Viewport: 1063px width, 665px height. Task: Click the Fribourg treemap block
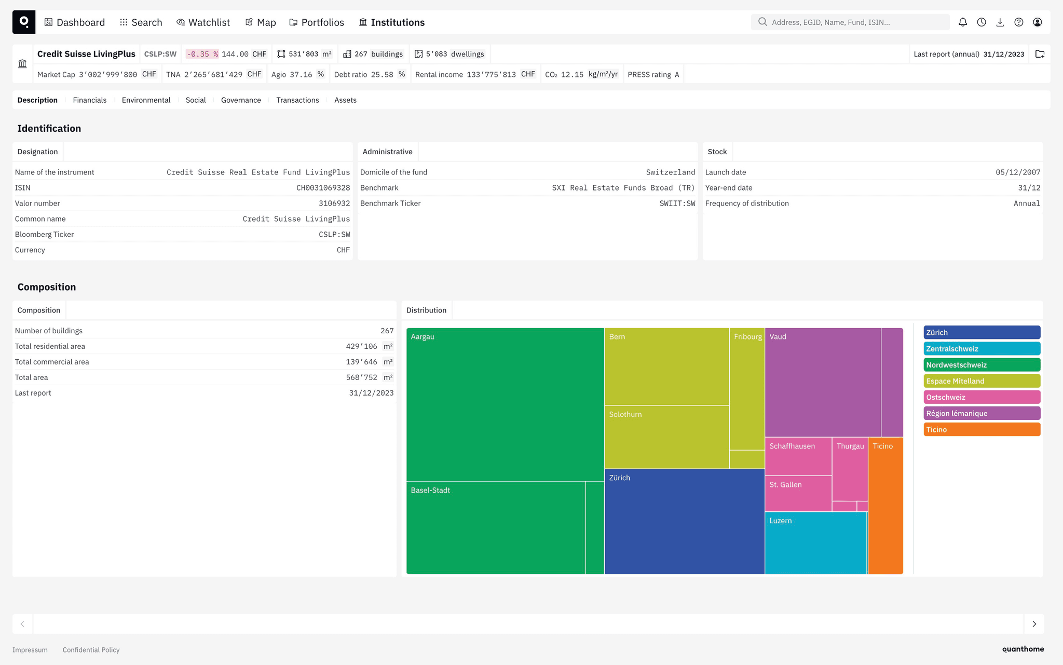747,389
